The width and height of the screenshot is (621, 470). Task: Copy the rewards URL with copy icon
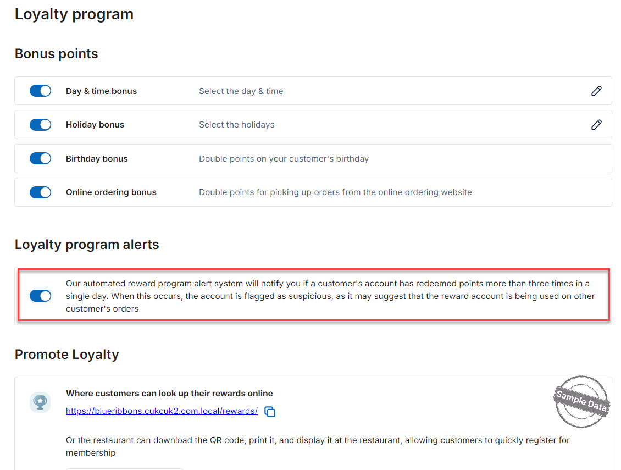click(270, 412)
